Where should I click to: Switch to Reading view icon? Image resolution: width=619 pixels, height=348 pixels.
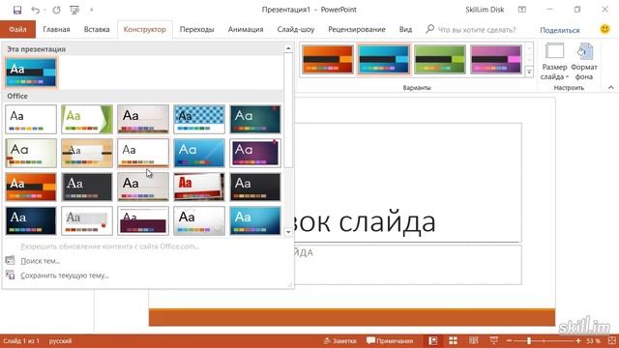(473, 341)
